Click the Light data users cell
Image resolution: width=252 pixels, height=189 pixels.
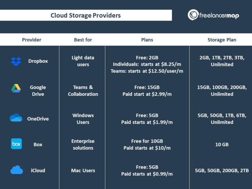coord(83,61)
